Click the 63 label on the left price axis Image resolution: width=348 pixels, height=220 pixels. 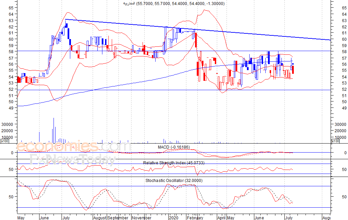pyautogui.click(x=11, y=20)
